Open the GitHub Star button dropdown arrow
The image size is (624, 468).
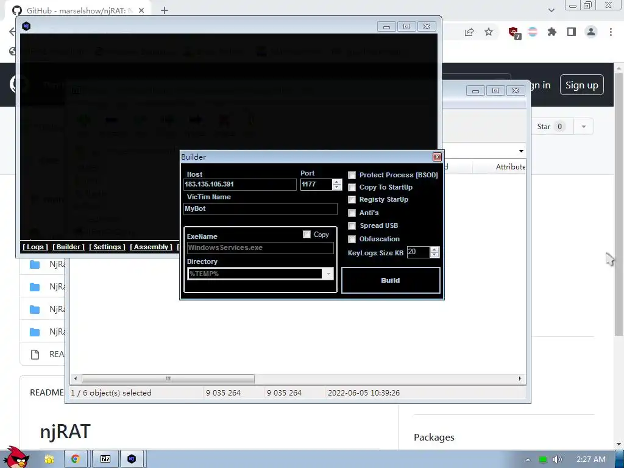pos(584,127)
